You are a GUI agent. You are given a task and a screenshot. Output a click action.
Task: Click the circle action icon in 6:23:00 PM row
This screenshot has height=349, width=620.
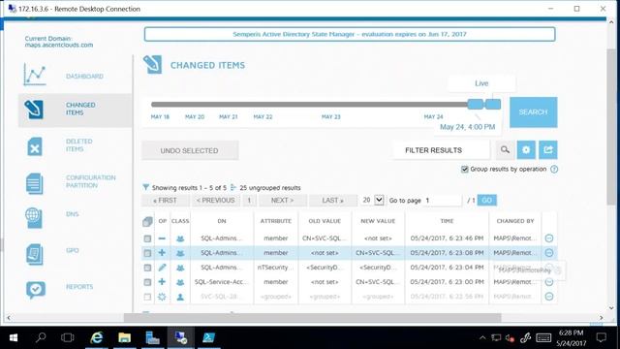pyautogui.click(x=549, y=282)
